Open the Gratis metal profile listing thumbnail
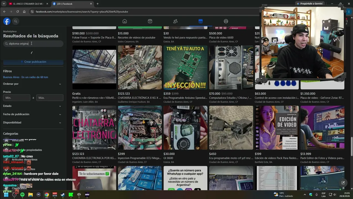Viewport: 353px width, 199px height. click(94, 67)
